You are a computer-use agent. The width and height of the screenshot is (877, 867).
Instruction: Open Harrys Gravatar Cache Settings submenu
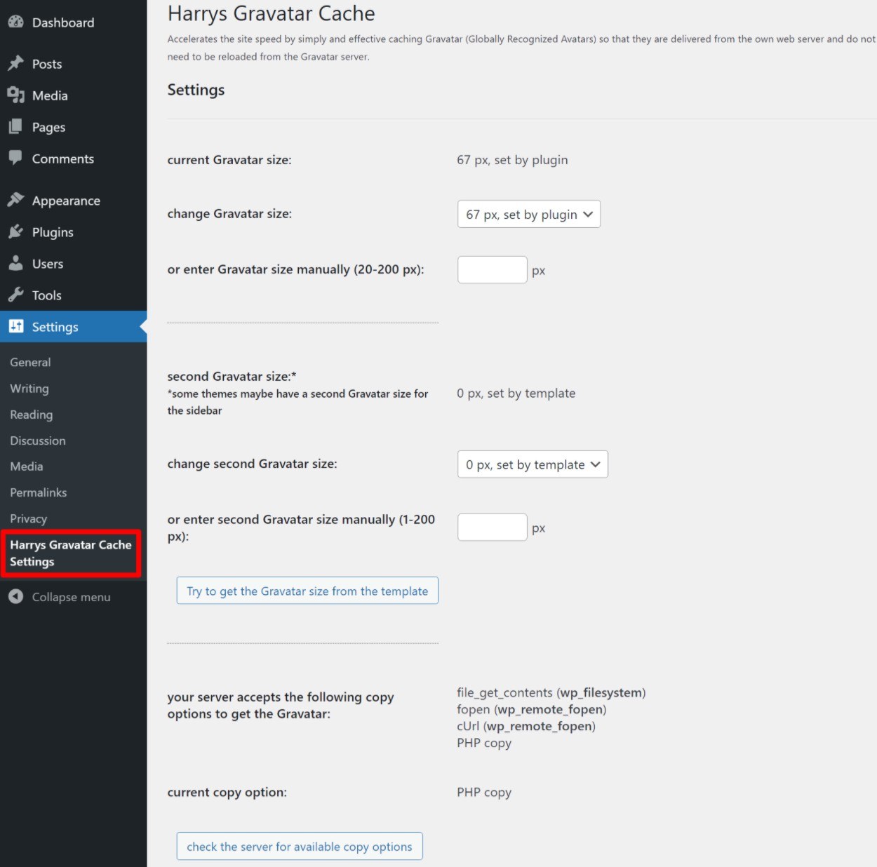pos(71,553)
